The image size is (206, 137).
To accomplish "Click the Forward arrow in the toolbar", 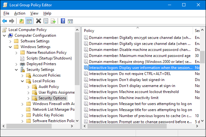I will point(12,21).
